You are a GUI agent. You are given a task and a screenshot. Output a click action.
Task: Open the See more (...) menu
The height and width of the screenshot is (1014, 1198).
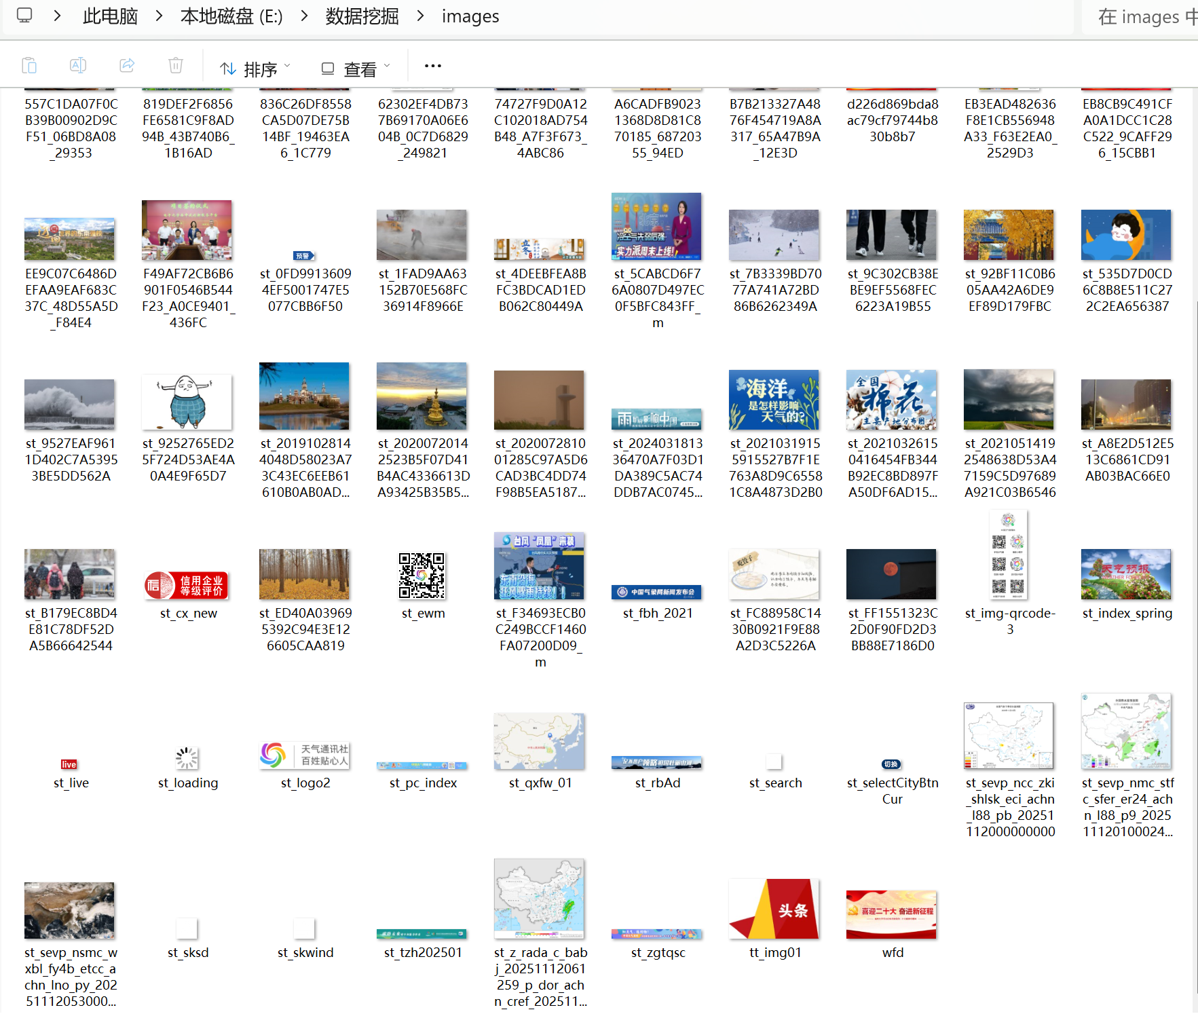432,66
